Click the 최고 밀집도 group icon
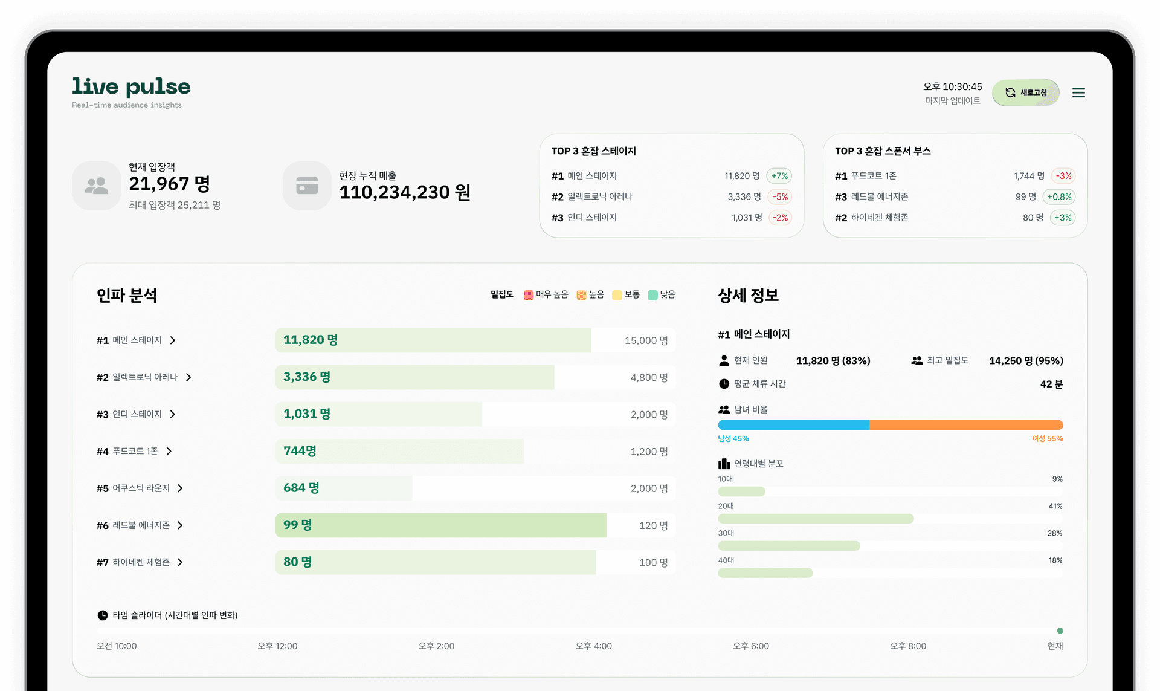 [917, 360]
